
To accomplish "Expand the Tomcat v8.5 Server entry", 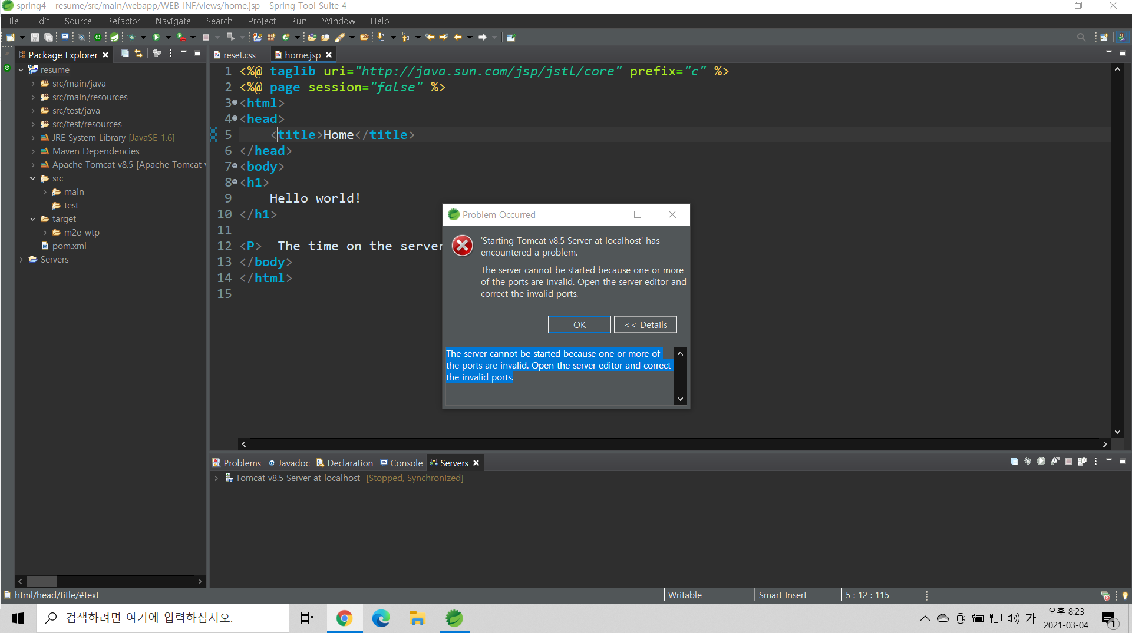I will click(x=216, y=478).
